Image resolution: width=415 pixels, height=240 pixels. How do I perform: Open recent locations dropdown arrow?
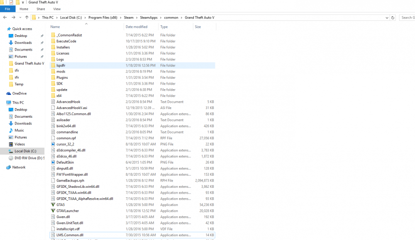click(x=20, y=17)
